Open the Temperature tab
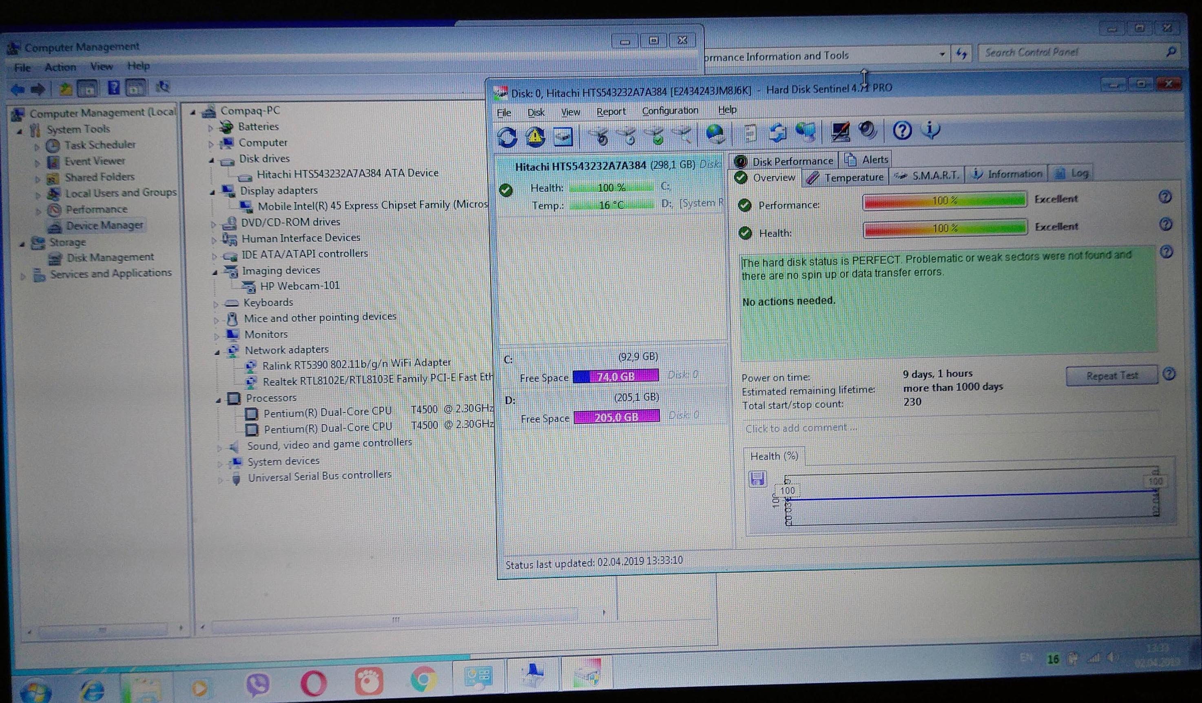Viewport: 1202px width, 703px height. point(845,177)
